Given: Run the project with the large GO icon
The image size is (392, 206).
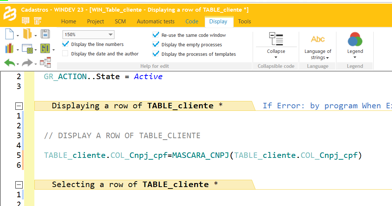Looking at the screenshot, I should point(45,48).
